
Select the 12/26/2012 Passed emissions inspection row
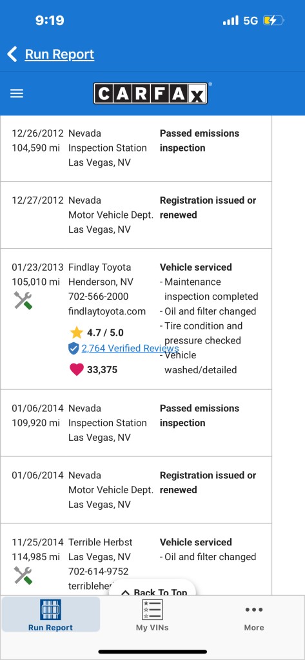point(135,148)
